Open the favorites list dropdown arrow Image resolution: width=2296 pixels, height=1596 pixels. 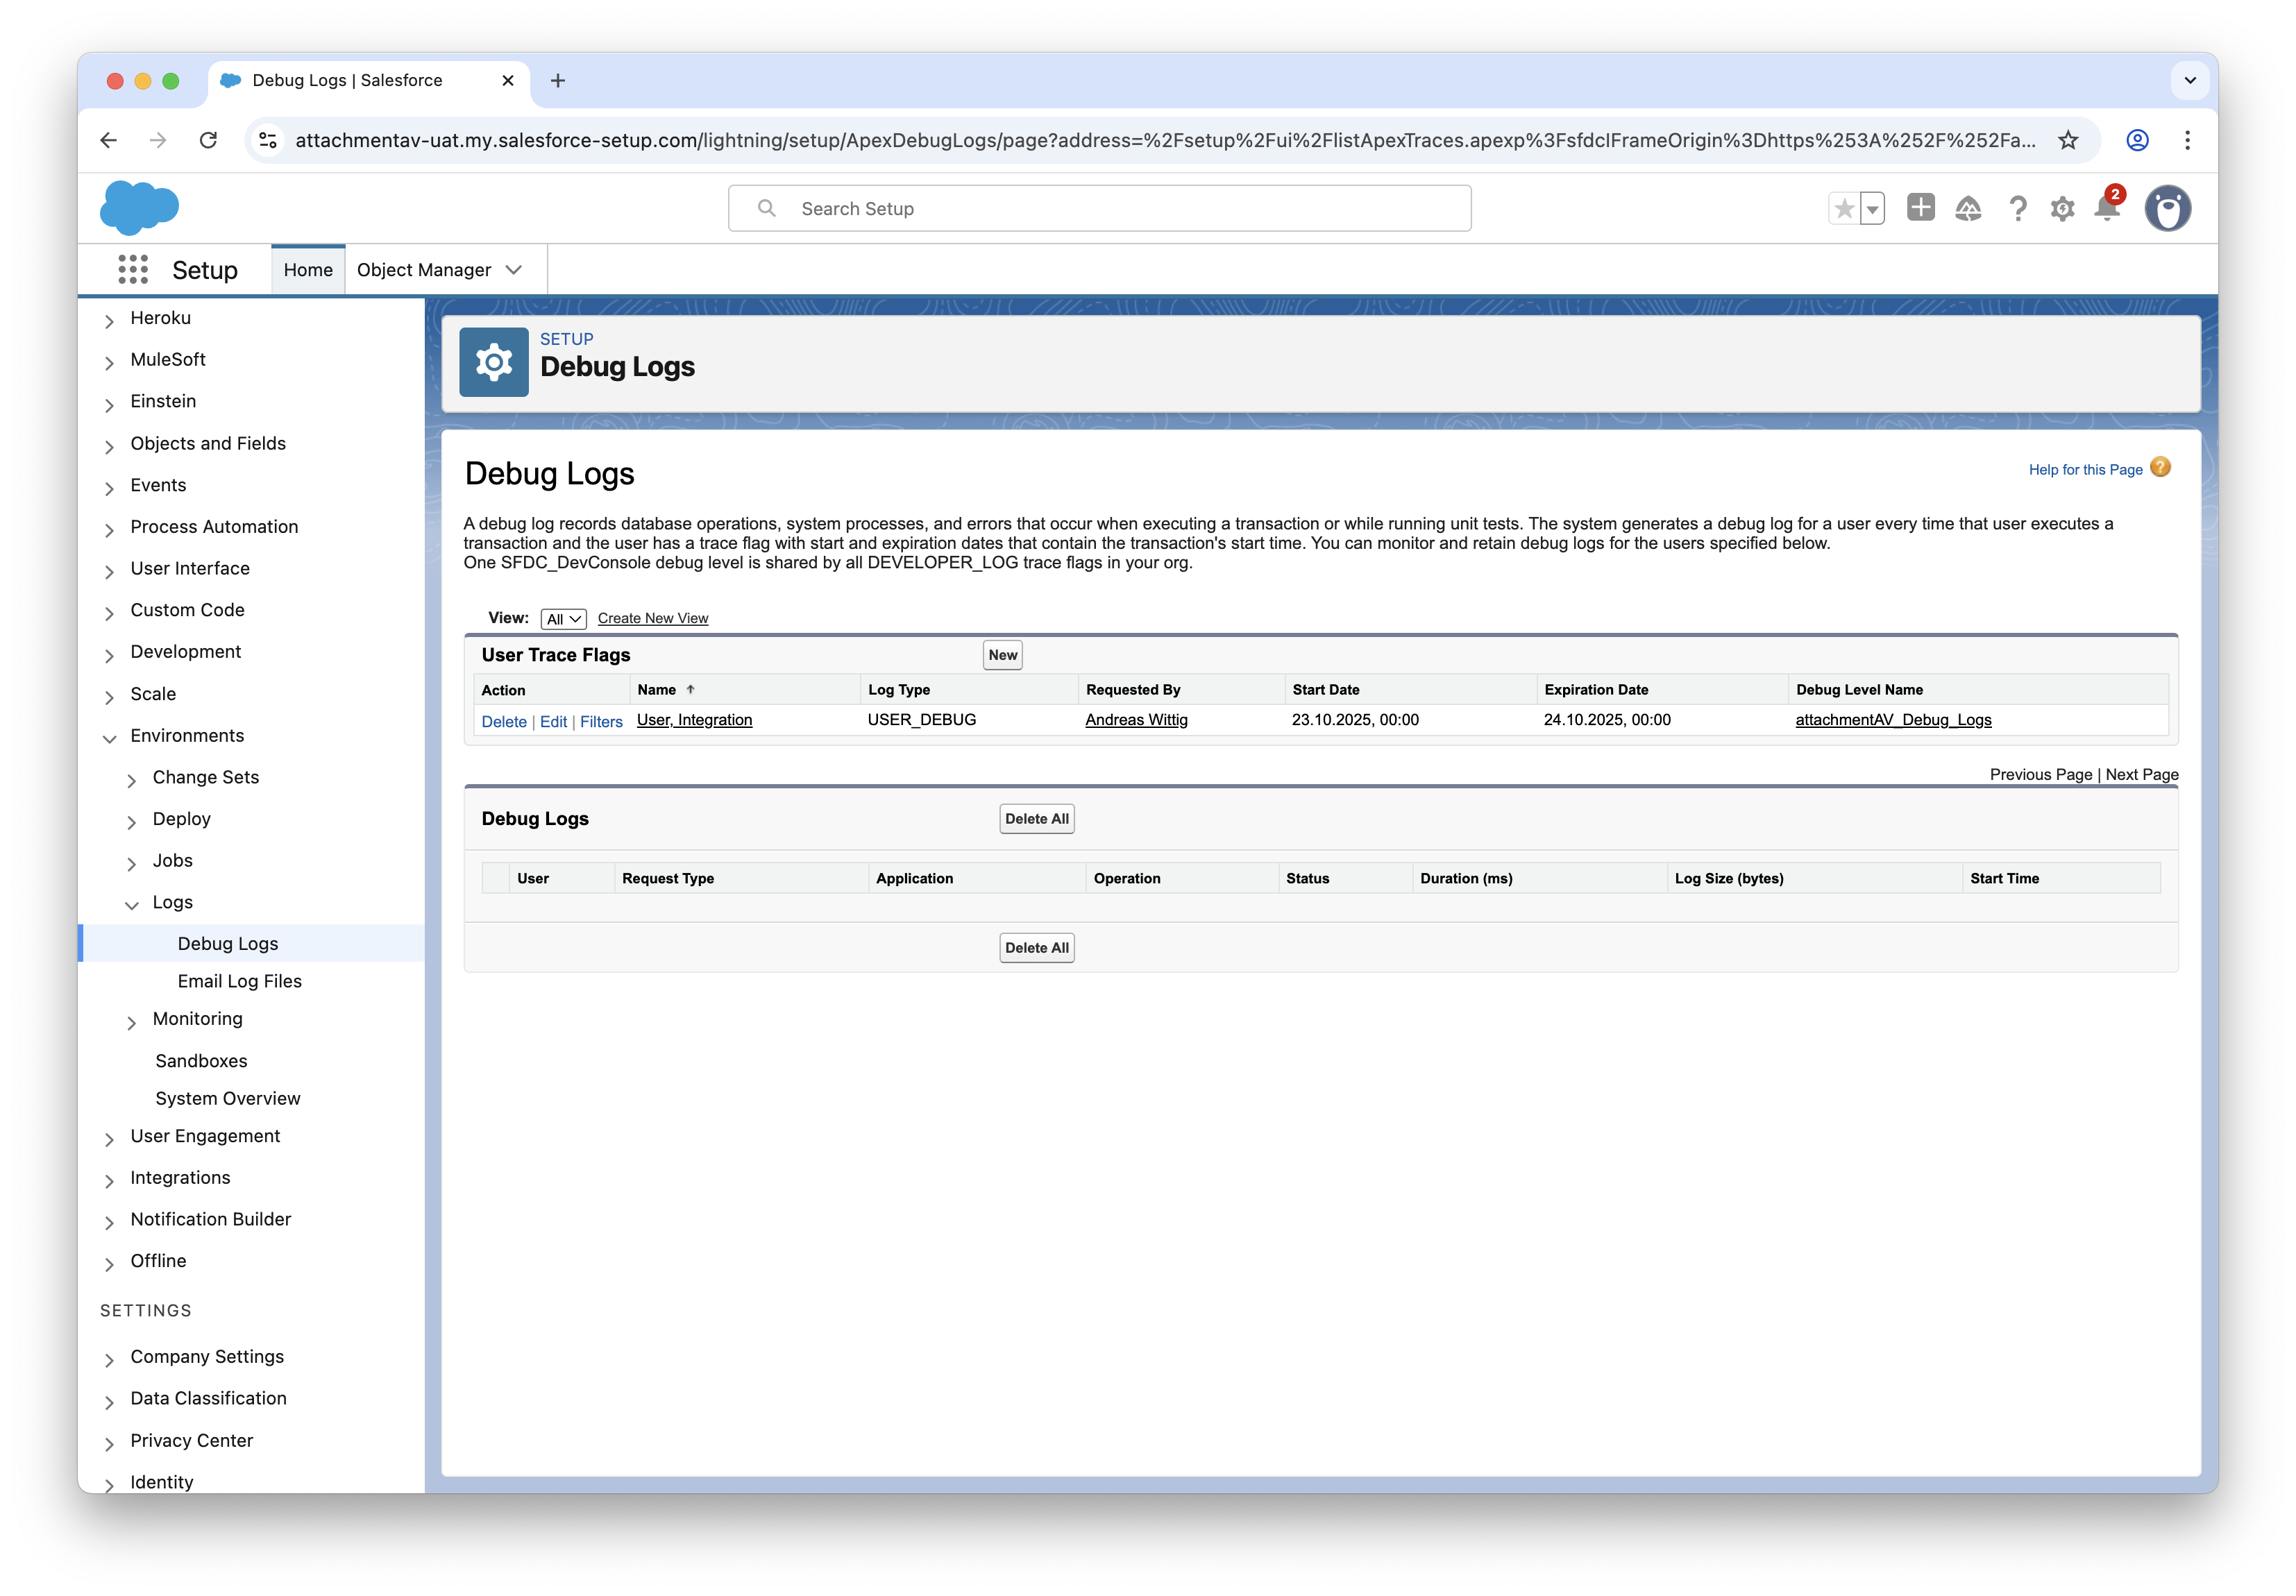point(1873,209)
